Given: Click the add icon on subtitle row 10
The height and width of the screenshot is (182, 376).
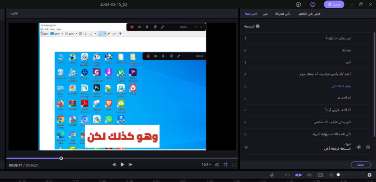Looking at the screenshot, I should (x=359, y=147).
